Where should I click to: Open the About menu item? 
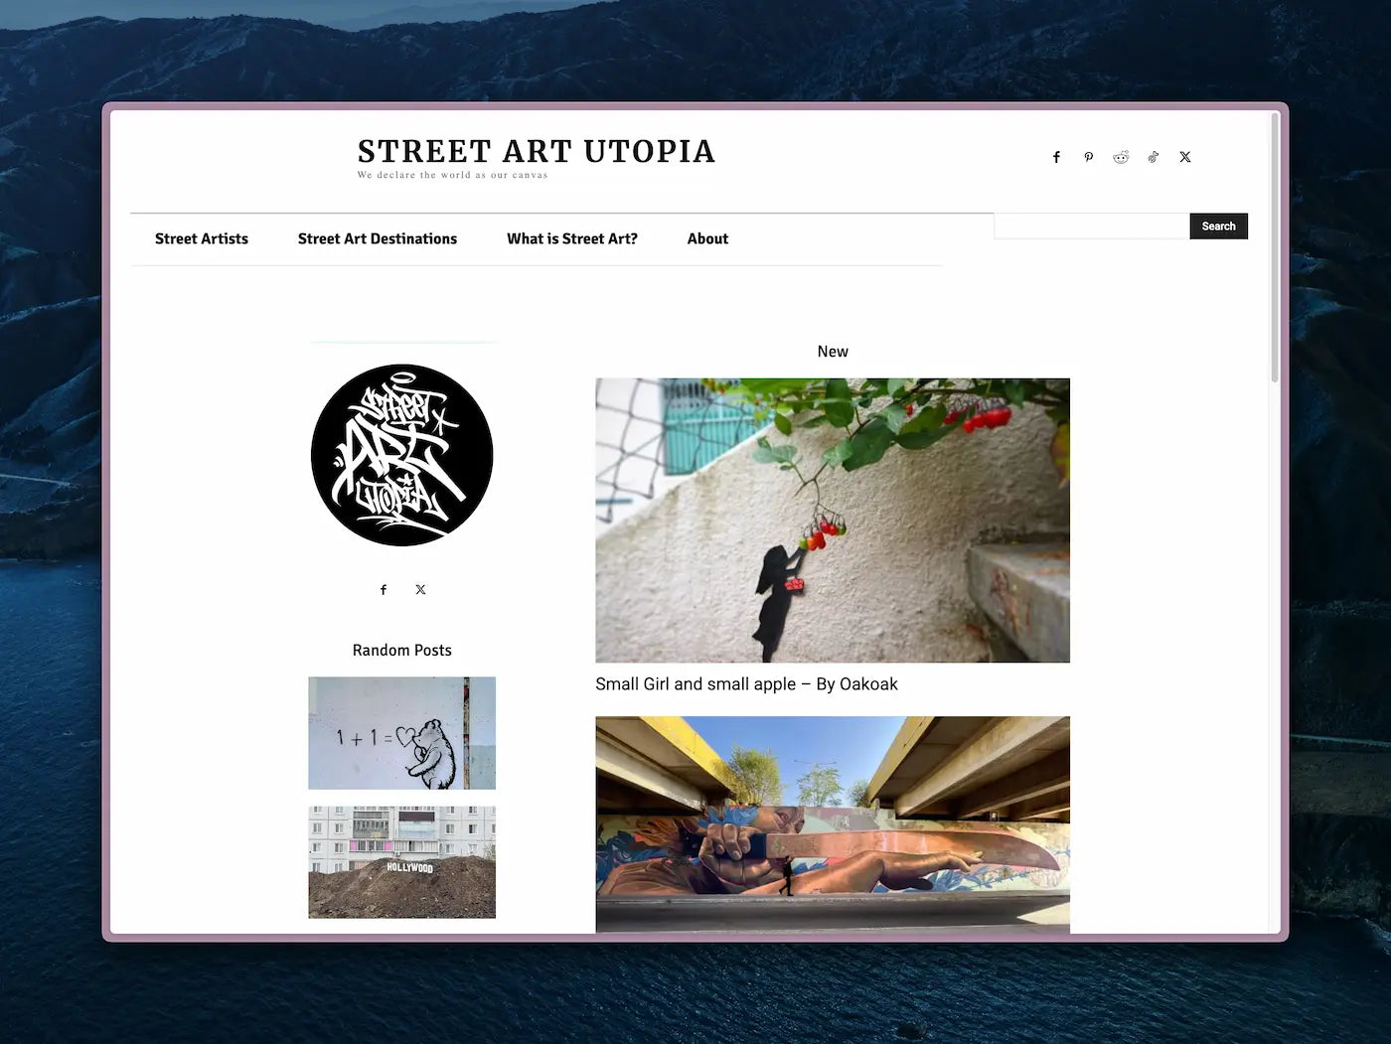click(x=707, y=238)
